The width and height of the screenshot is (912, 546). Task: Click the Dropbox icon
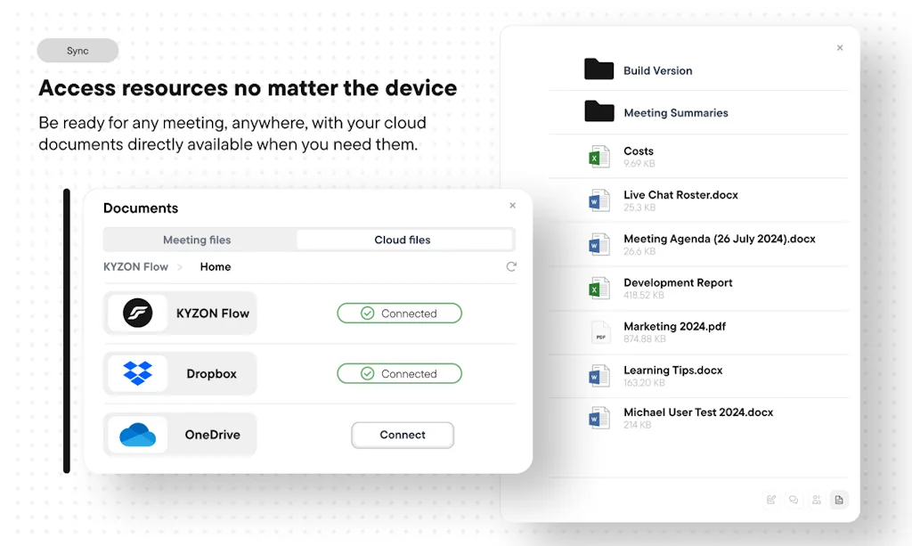(x=138, y=373)
